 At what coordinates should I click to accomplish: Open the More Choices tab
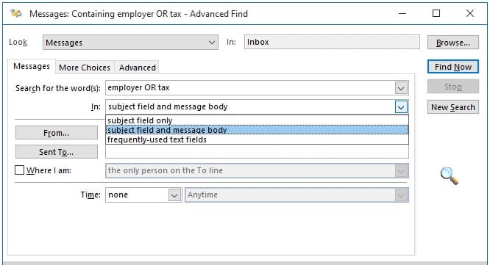click(x=85, y=68)
